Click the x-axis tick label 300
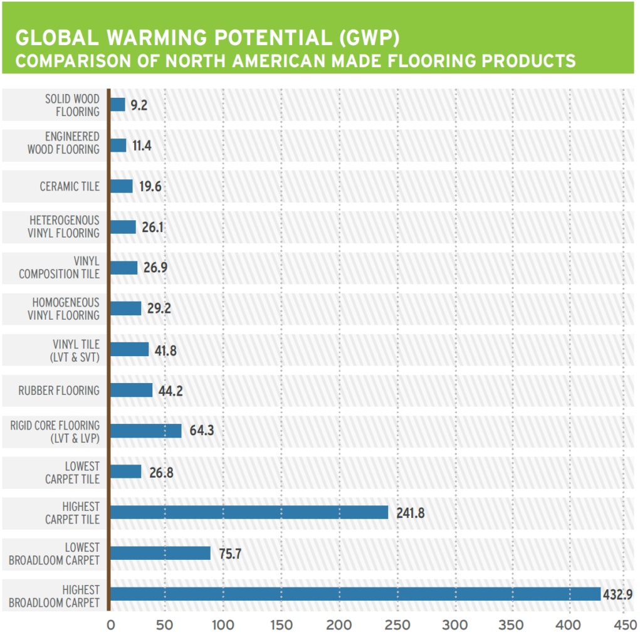 pyautogui.click(x=454, y=625)
